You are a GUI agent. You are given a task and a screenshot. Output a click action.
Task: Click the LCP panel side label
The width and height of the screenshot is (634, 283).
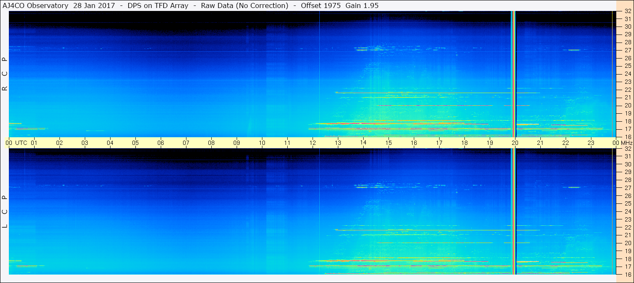5,211
